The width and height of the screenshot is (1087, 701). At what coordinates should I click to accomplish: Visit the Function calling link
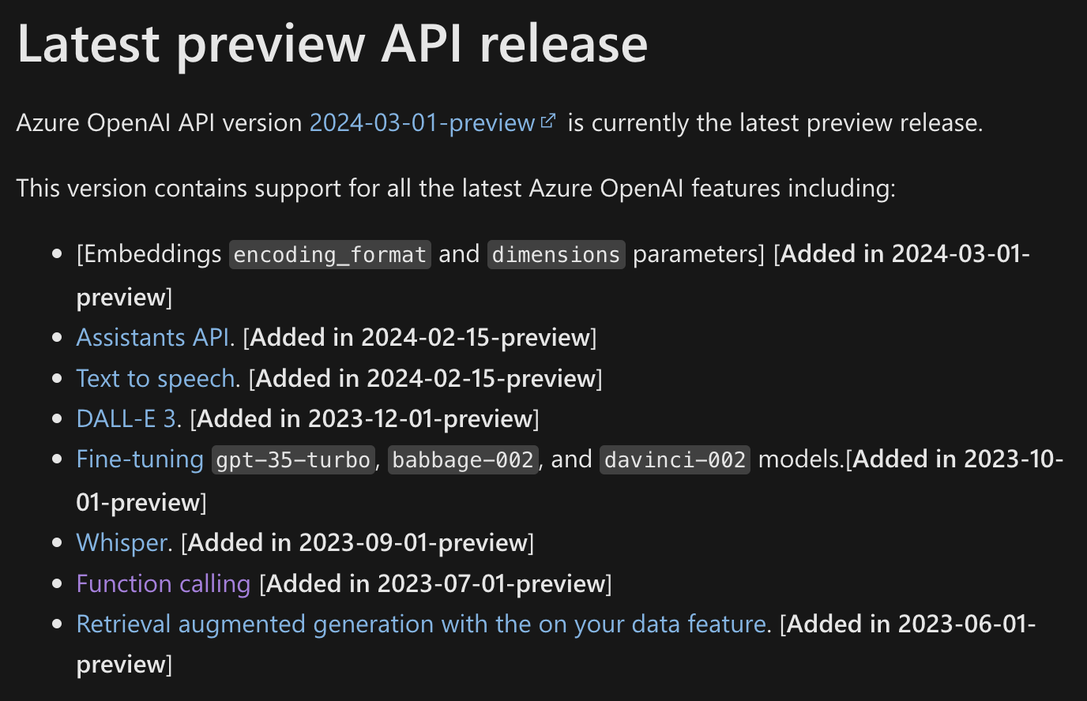click(164, 584)
